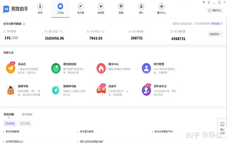Click the 昨日收益 coin icon
The image size is (227, 144).
tap(88, 32)
